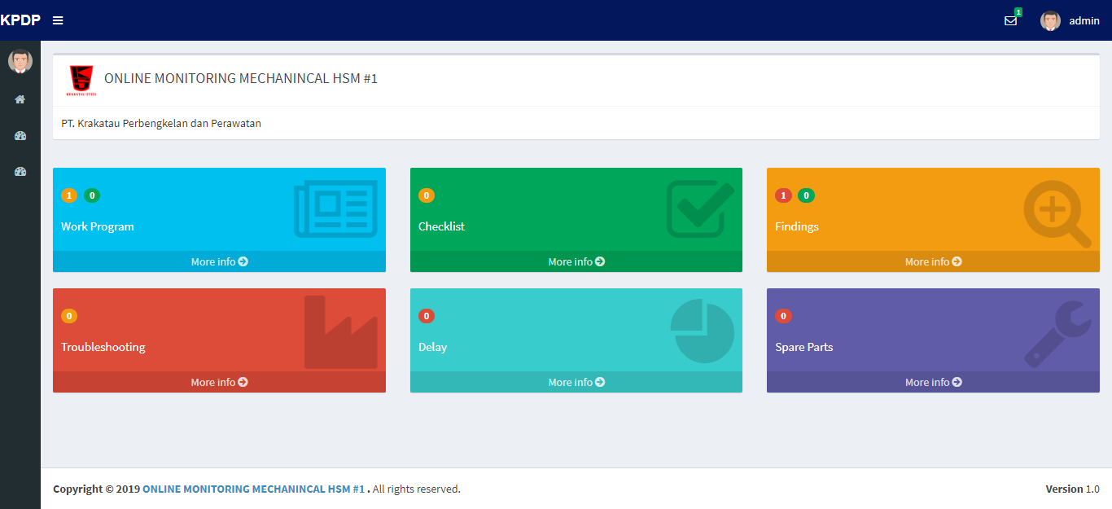
Task: Click the KPDP logo in header
Action: pos(20,20)
